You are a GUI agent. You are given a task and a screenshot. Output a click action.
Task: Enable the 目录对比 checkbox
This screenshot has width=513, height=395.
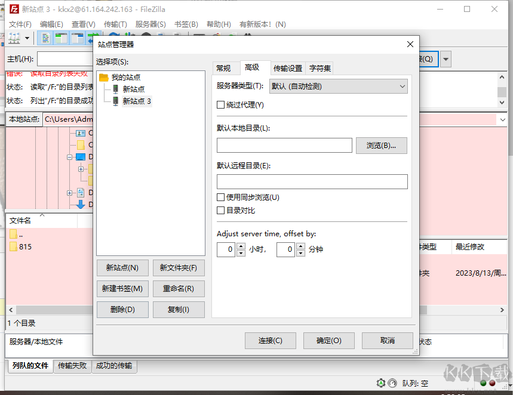point(220,210)
